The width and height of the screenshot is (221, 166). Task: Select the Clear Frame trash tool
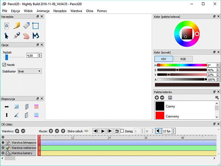(7, 26)
